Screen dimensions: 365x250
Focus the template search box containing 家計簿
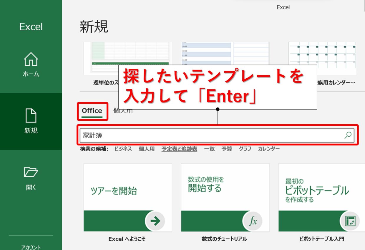pos(217,135)
